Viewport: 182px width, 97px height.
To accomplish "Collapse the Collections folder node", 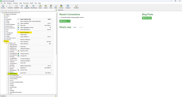I will pos(5,43).
